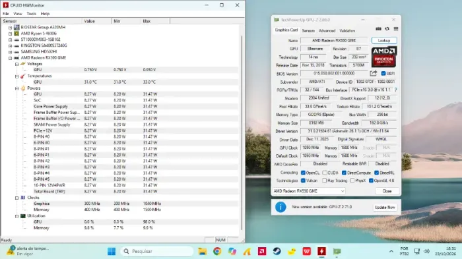Open AMD Software red icon on taskbar
The image size is (462, 259).
pos(262,251)
